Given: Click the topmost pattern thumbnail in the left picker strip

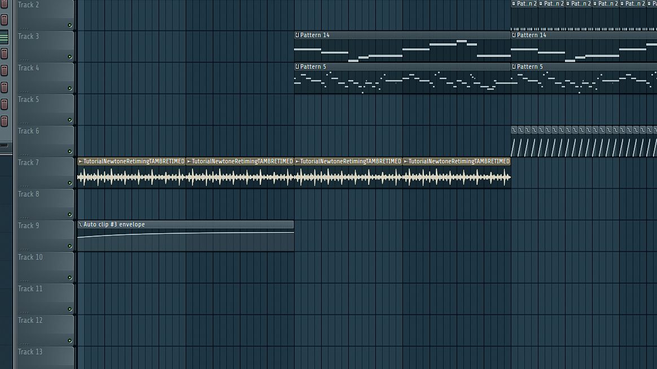Looking at the screenshot, I should [5, 5].
